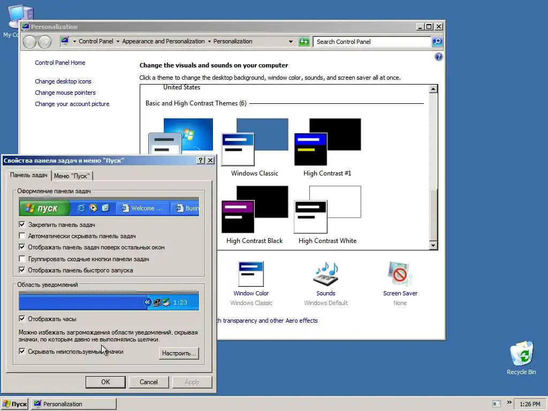548x411 pixels.
Task: Expand dropdown arrow after Appearance and Personalization
Action: tap(209, 41)
